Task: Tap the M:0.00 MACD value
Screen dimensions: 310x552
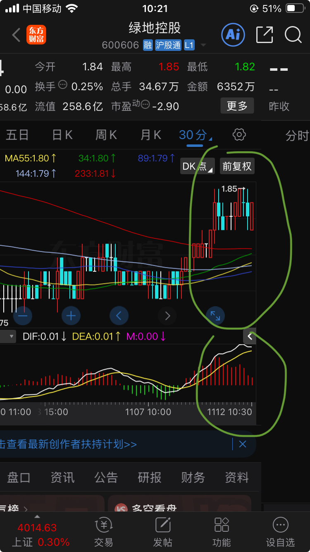Action: 146,336
